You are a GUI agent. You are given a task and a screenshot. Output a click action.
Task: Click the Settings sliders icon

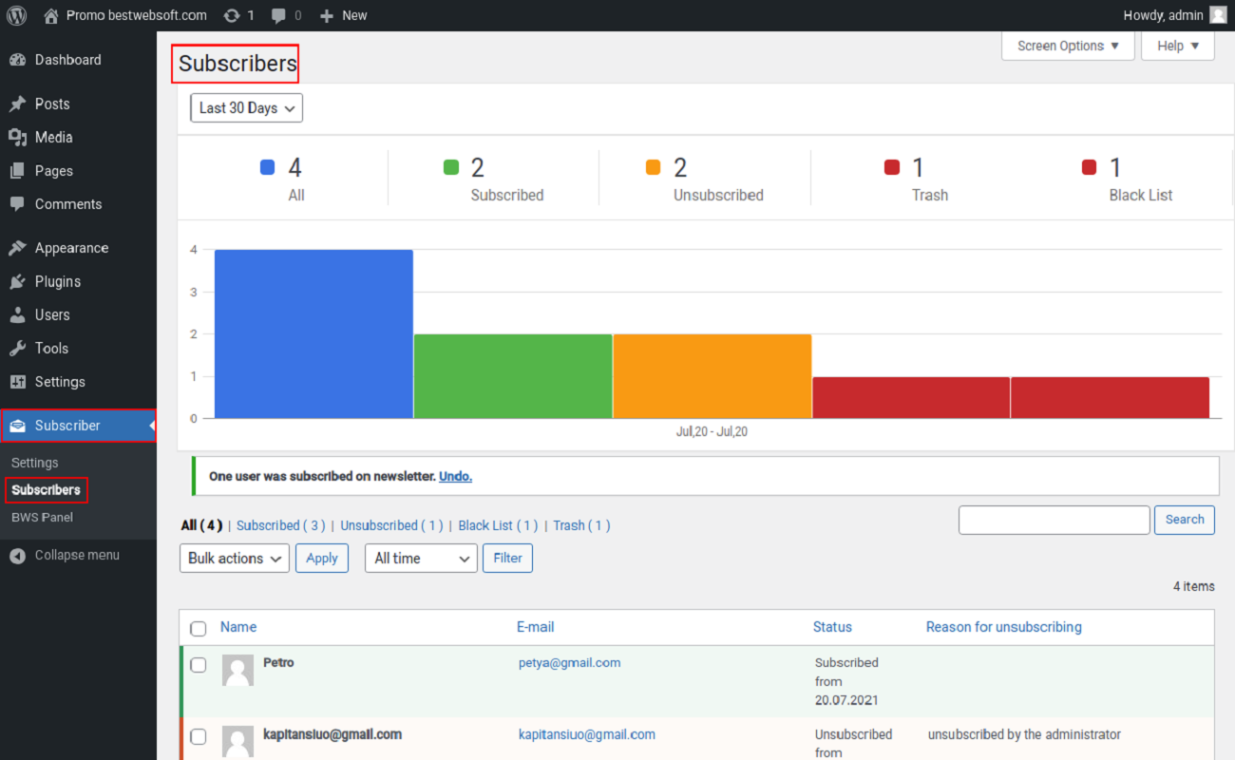[x=17, y=382]
